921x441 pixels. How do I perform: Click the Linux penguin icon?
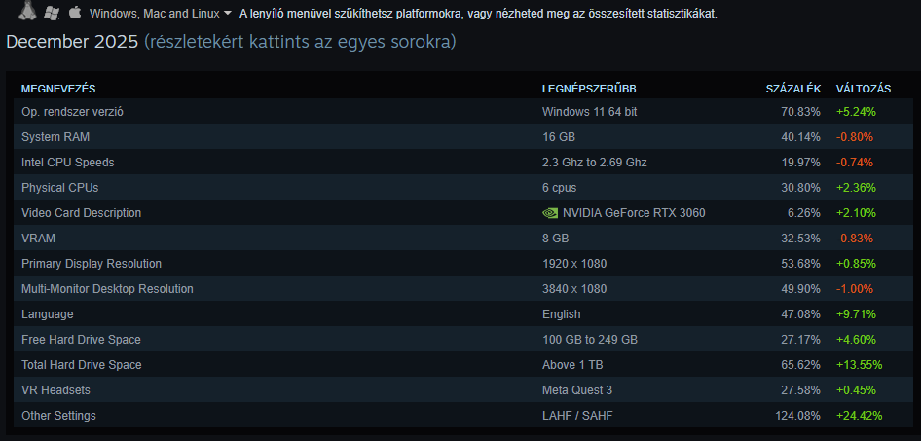(29, 11)
